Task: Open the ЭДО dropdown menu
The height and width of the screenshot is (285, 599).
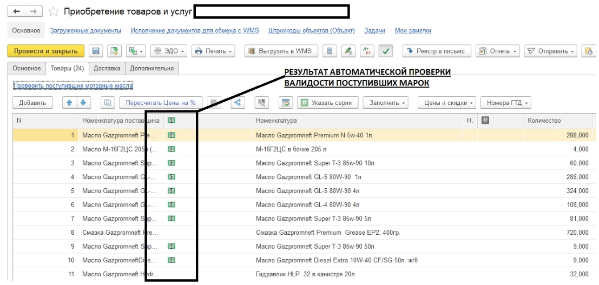Action: tap(168, 51)
